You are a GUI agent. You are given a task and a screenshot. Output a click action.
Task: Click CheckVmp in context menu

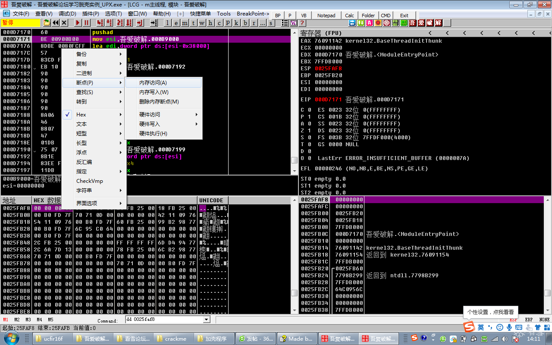94,181
